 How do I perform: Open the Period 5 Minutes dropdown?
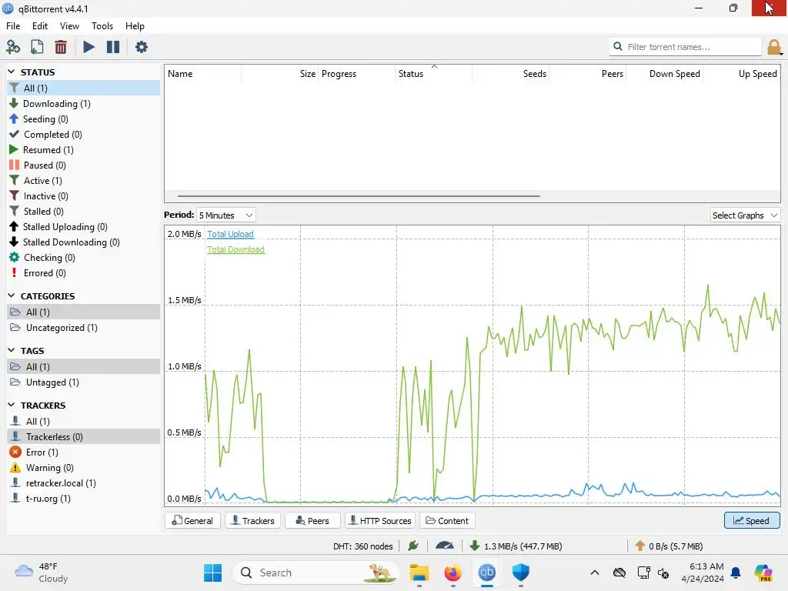pos(225,215)
